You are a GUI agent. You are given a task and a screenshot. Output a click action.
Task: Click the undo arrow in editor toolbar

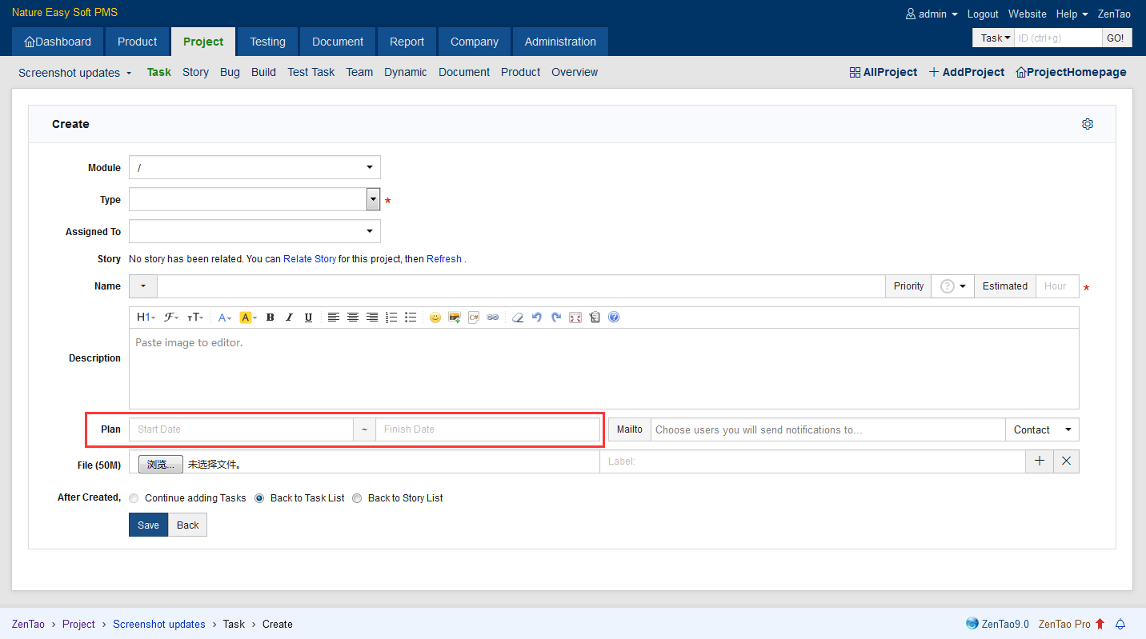(x=537, y=318)
